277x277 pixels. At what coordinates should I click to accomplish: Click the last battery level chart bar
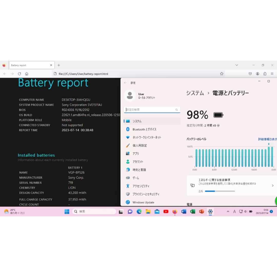(272, 157)
